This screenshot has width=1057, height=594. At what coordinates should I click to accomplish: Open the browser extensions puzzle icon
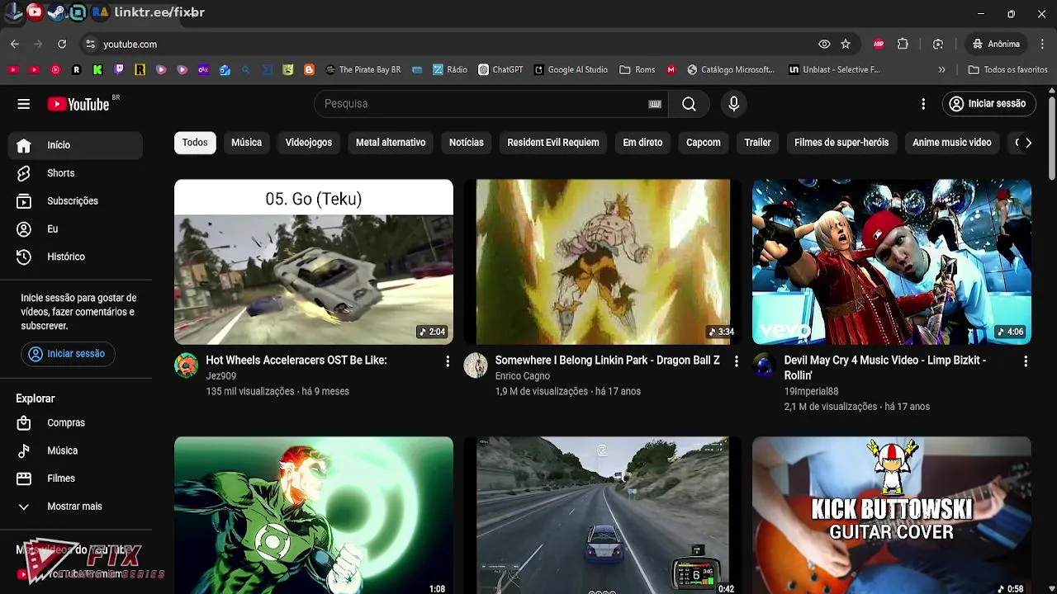tap(903, 44)
